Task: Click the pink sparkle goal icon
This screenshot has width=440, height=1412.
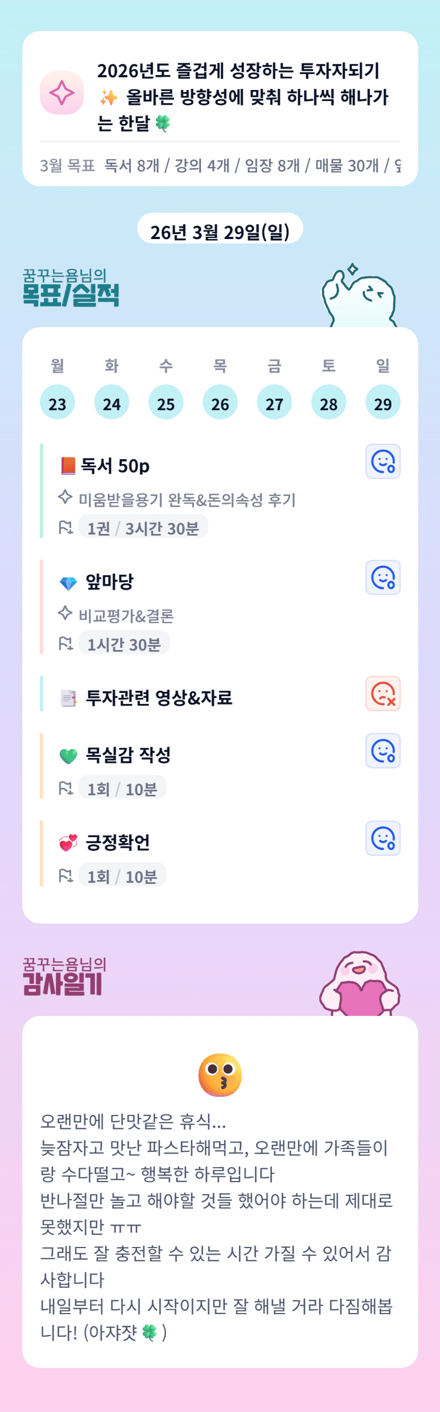Action: pyautogui.click(x=62, y=93)
